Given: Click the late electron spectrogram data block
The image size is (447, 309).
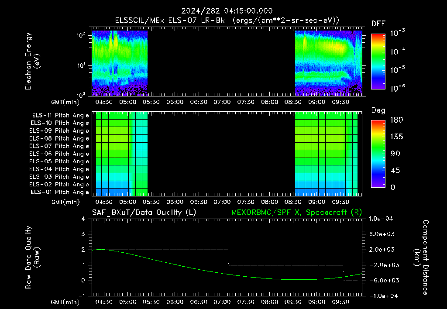Looking at the screenshot, I should coord(328,63).
